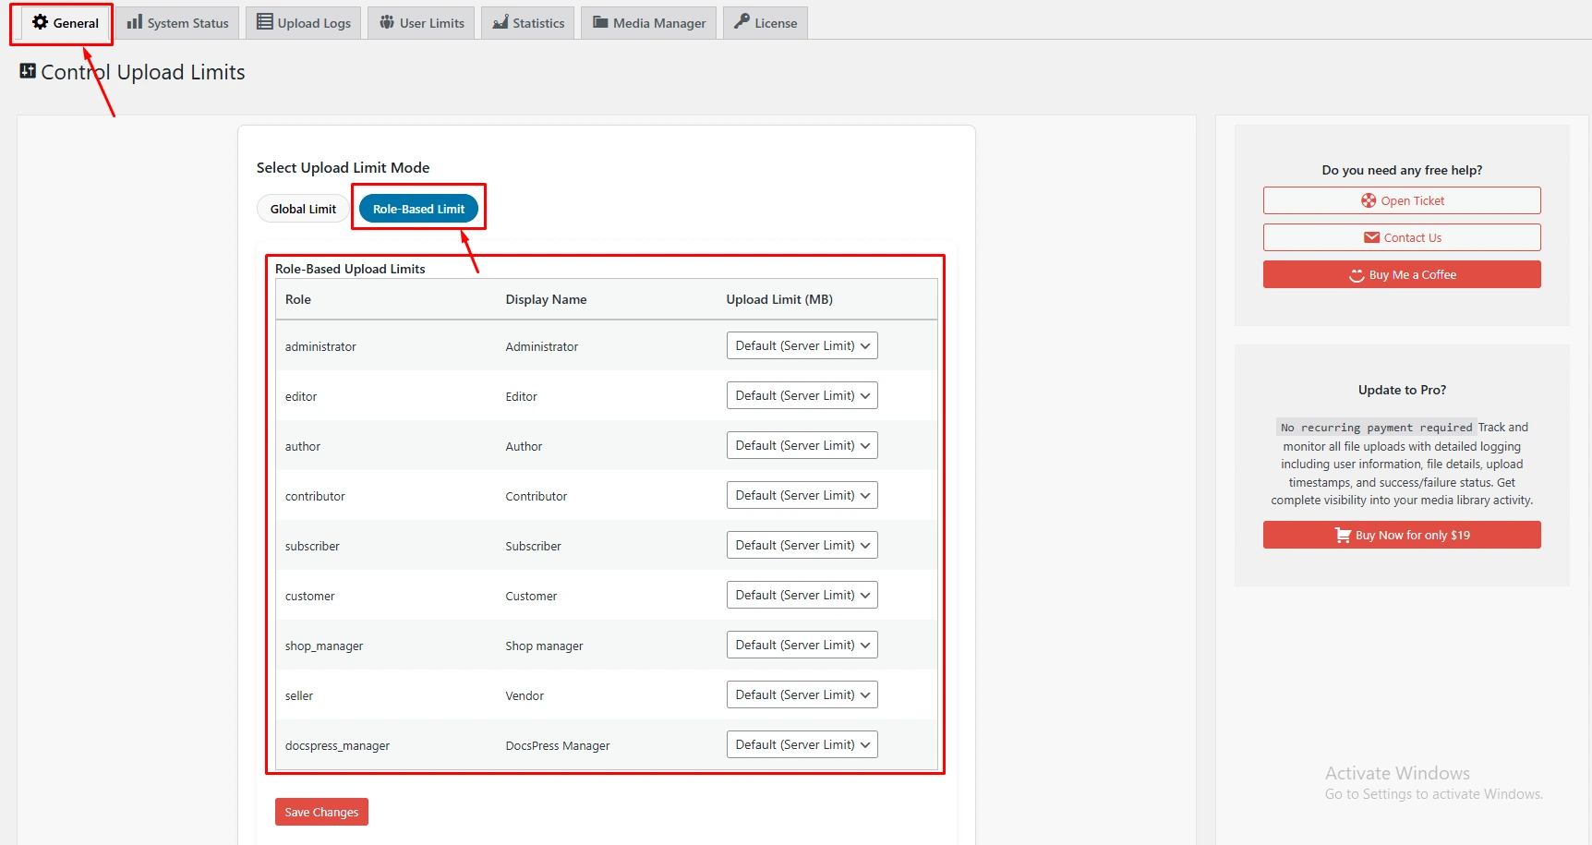Click Buy Now for only $19
Image resolution: width=1592 pixels, height=845 pixels.
click(1402, 535)
